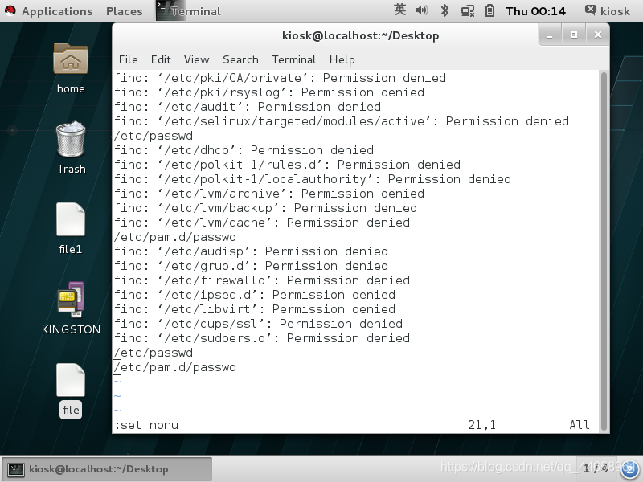Maximize the terminal window

coord(574,35)
